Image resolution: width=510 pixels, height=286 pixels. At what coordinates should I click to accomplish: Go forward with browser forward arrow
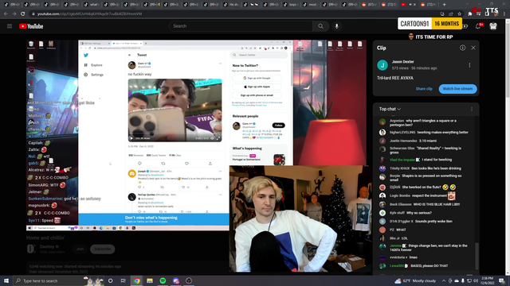point(14,14)
